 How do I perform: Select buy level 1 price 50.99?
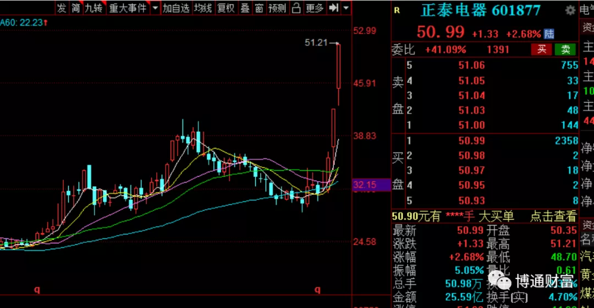pos(471,141)
